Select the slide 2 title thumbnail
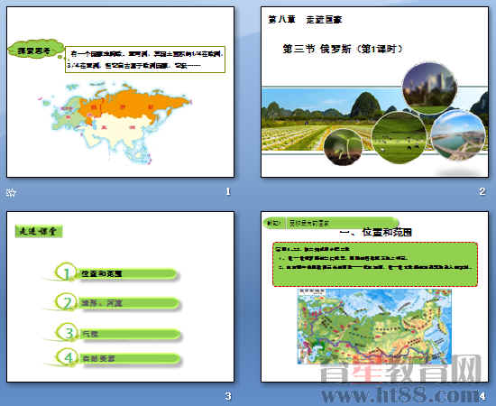This screenshot has width=496, height=406. click(x=374, y=92)
